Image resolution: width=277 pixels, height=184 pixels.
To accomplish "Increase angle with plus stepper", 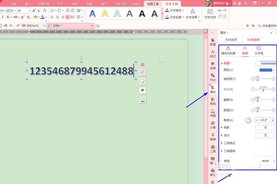I will [x=273, y=120].
